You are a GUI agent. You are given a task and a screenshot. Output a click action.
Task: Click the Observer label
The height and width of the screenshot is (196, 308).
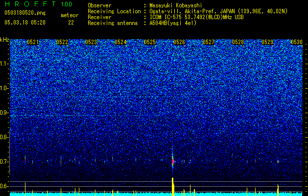(99, 5)
